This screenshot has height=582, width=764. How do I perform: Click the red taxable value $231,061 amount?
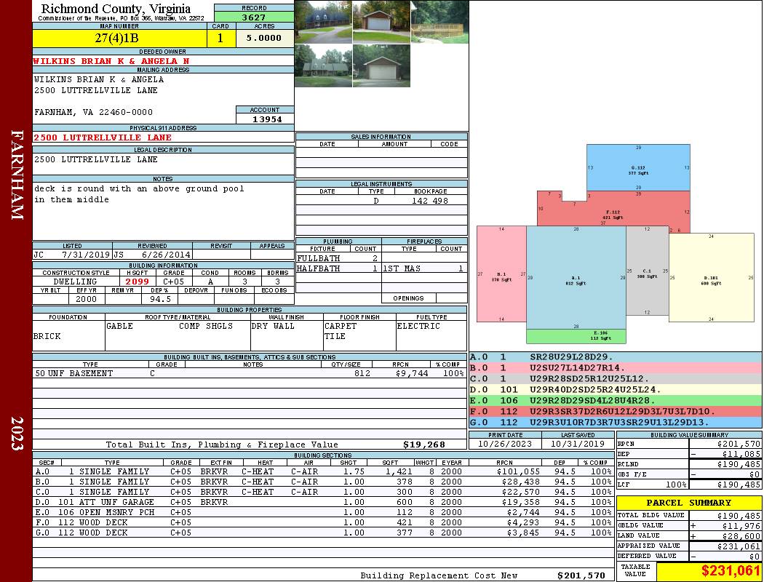[x=730, y=571]
